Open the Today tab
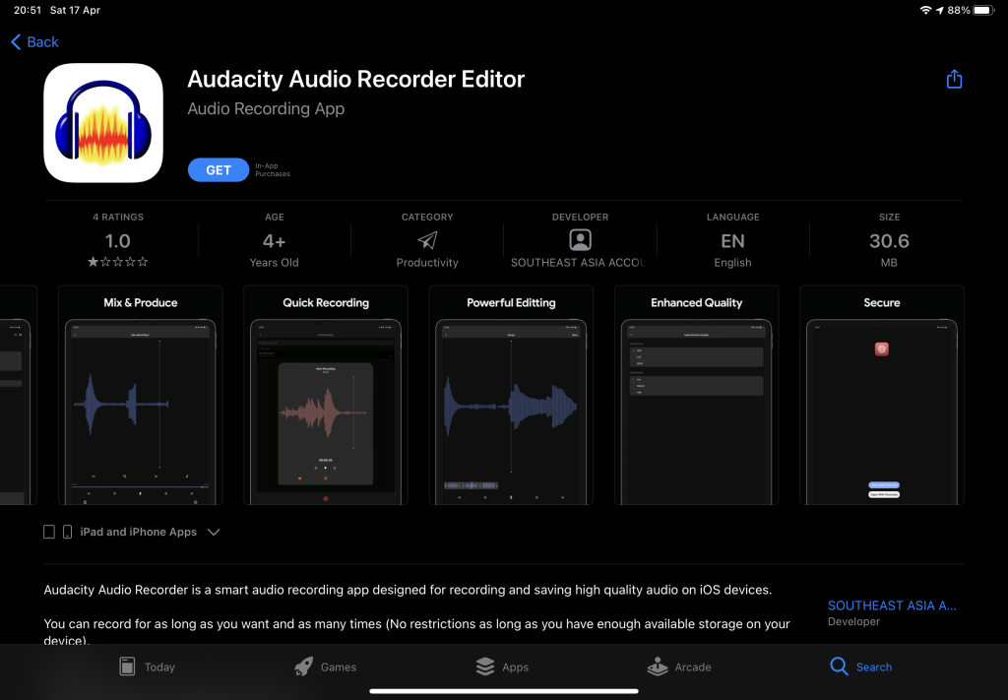 tap(147, 667)
